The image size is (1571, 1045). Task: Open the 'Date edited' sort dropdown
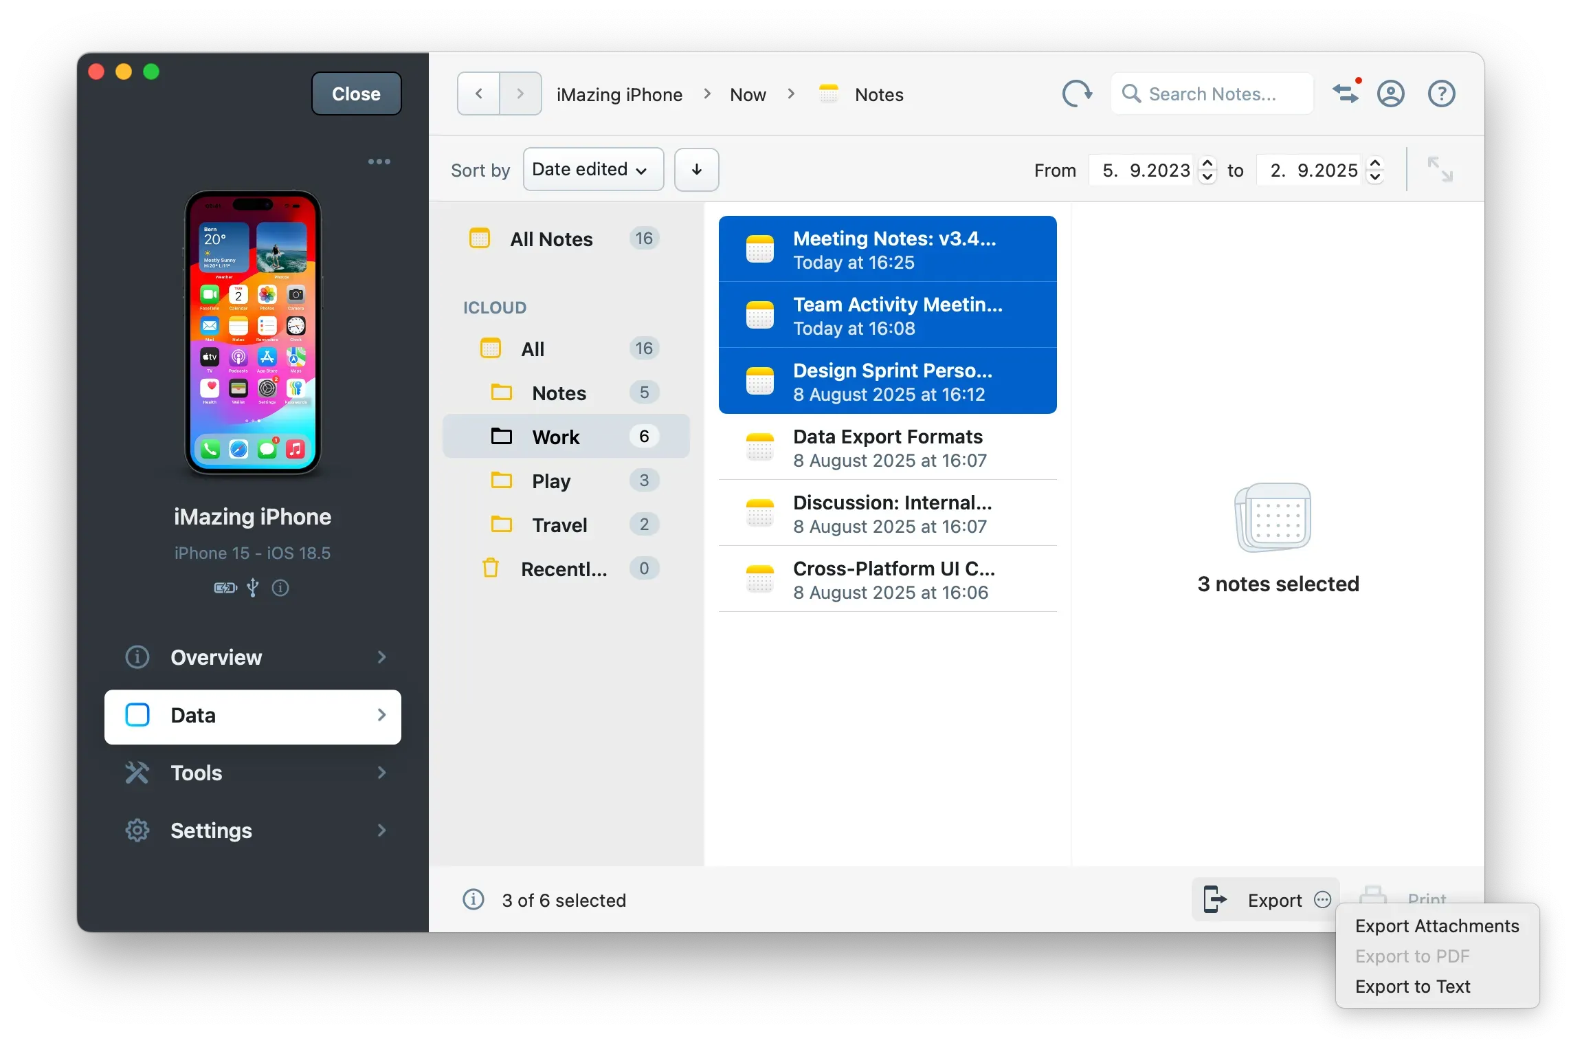pos(592,169)
